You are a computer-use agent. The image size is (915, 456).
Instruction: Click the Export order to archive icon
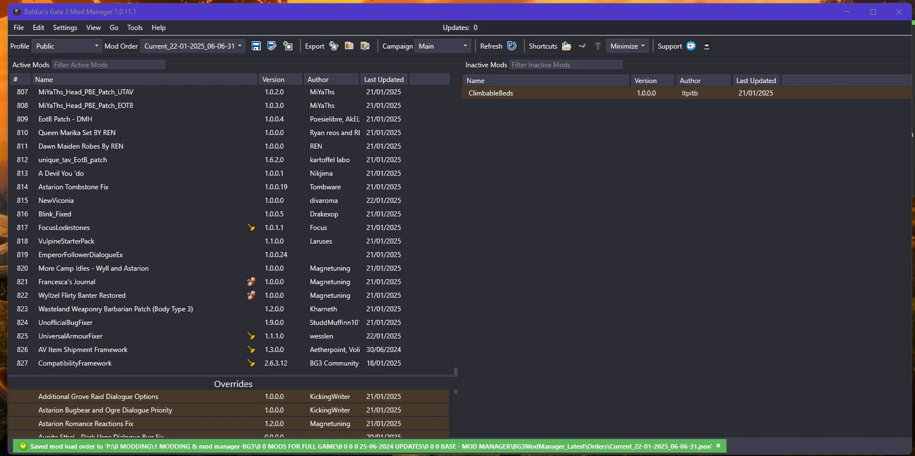pyautogui.click(x=349, y=46)
